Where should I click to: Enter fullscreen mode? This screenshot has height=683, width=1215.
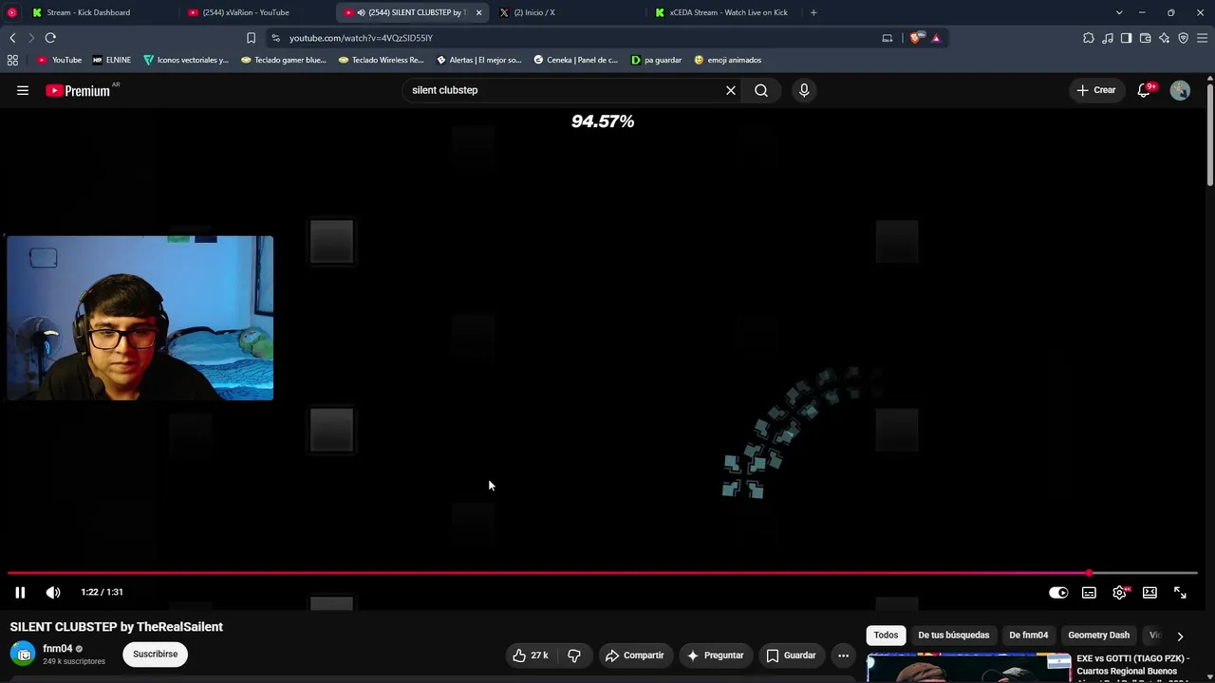[1180, 592]
